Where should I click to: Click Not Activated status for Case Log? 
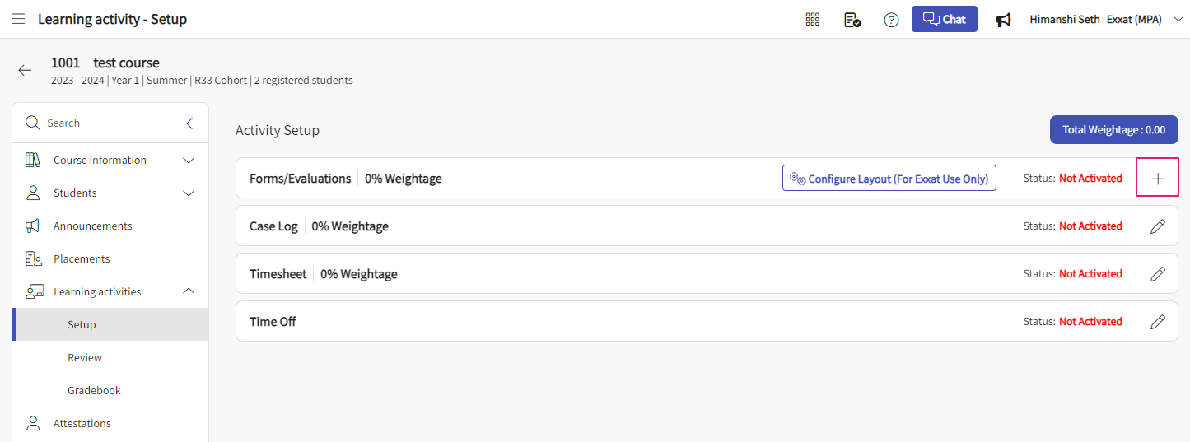(x=1090, y=226)
